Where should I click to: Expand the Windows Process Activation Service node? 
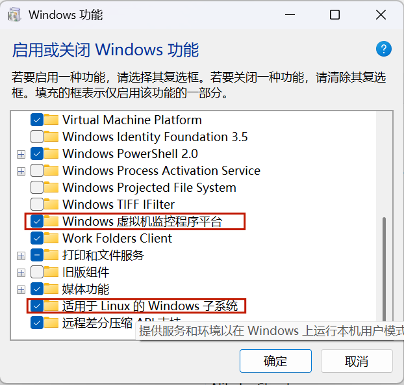(x=21, y=171)
